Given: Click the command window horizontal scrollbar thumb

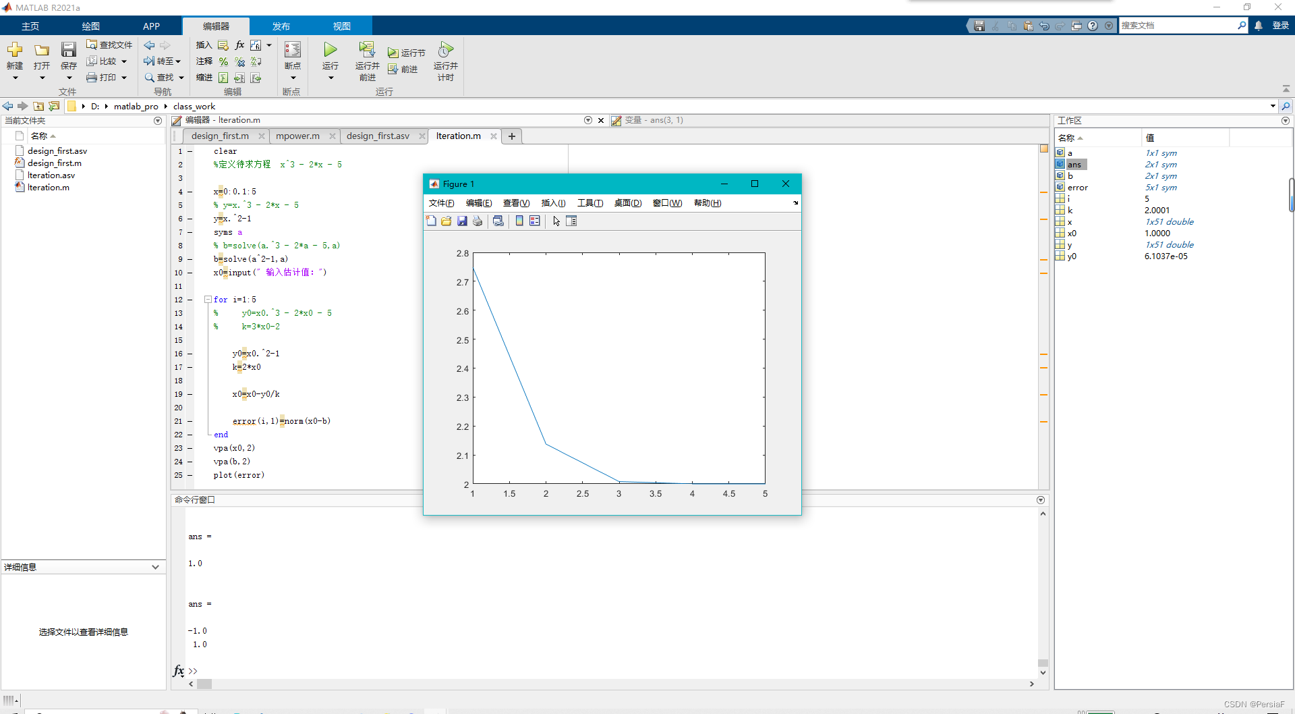Looking at the screenshot, I should click(x=204, y=684).
